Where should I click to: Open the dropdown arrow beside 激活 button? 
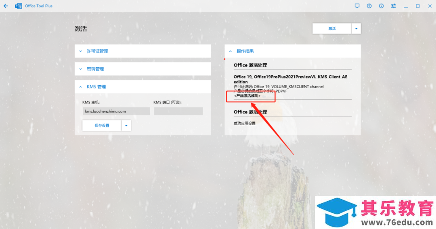[x=356, y=29]
